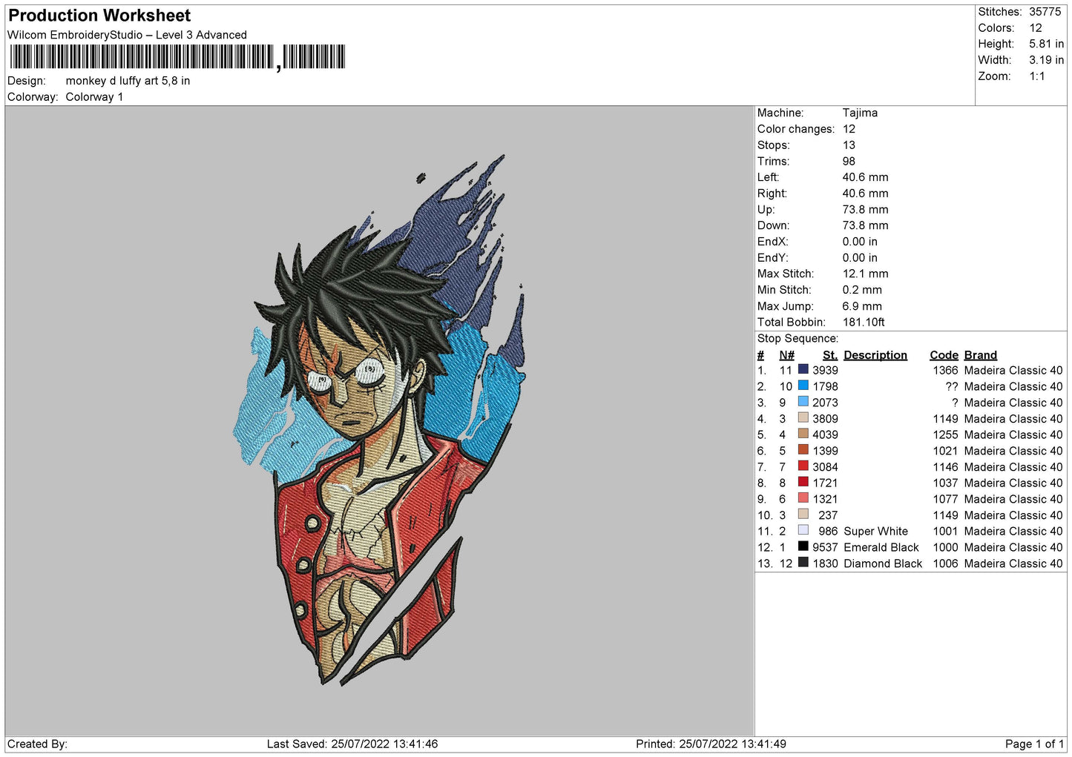Viewport: 1072px width, 757px height.
Task: Click the St. column header
Action: tap(829, 355)
